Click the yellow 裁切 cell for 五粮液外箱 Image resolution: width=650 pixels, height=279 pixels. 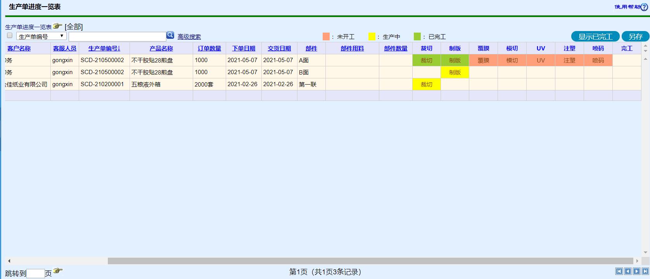click(426, 85)
